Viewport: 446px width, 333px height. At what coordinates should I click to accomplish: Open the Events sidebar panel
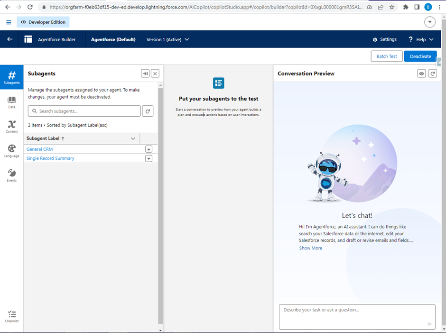click(12, 175)
